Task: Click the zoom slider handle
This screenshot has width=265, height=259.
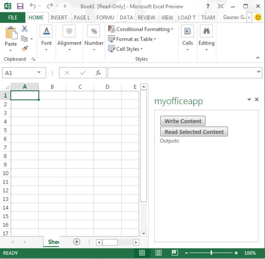Action: (x=211, y=253)
